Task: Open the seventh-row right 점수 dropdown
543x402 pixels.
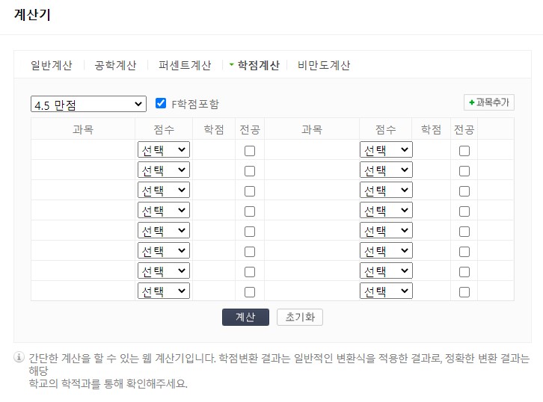Action: point(386,270)
